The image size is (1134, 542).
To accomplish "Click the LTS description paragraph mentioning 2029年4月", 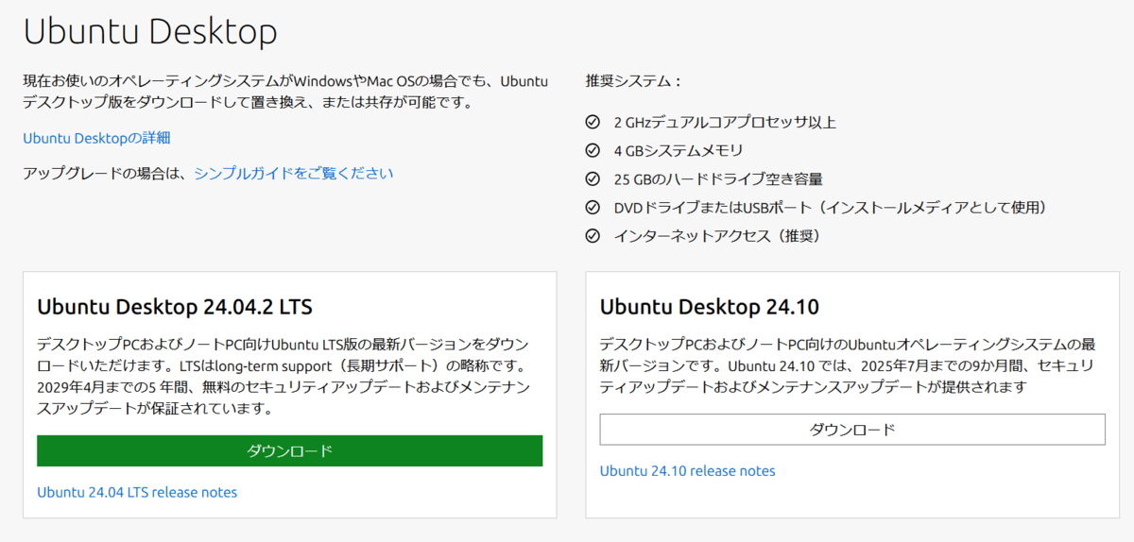I will pos(283,376).
